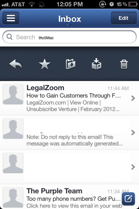The width and height of the screenshot is (139, 209).
Task: Select LegalZoom sender avatar
Action: 13,94
